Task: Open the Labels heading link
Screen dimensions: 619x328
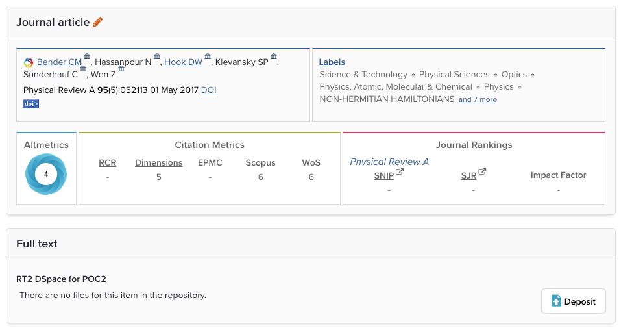Action: [332, 62]
